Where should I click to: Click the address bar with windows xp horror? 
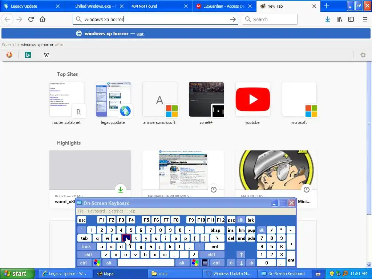pos(155,19)
